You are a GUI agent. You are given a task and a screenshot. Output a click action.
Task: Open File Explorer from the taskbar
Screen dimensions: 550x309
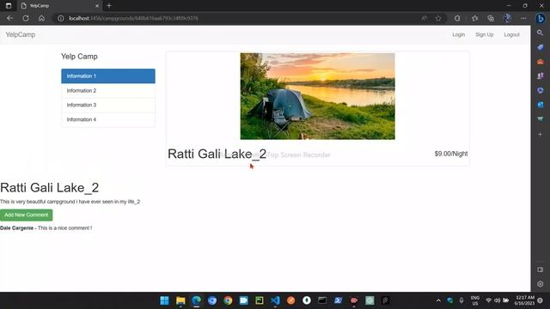pyautogui.click(x=180, y=300)
